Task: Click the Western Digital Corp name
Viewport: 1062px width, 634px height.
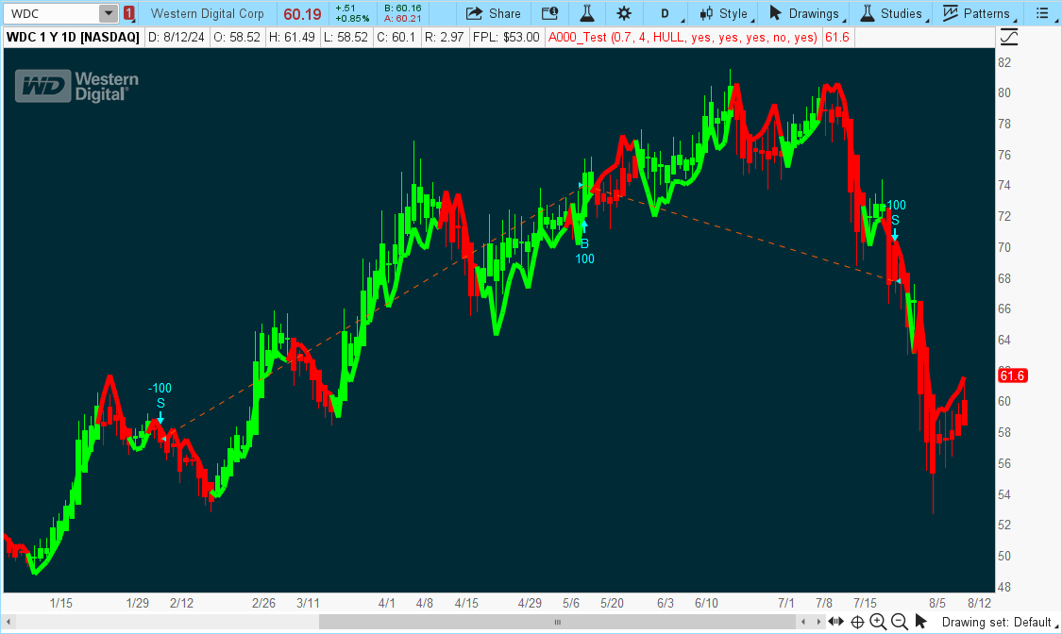Action: (x=208, y=13)
